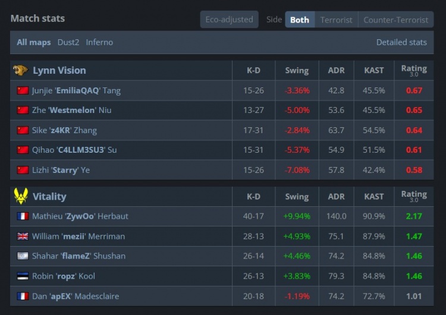Switch side filter to Counter-Terrorist
Image resolution: width=446 pixels, height=315 pixels.
(395, 20)
